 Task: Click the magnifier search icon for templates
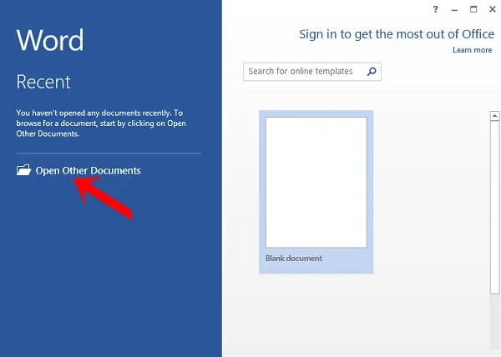point(372,72)
